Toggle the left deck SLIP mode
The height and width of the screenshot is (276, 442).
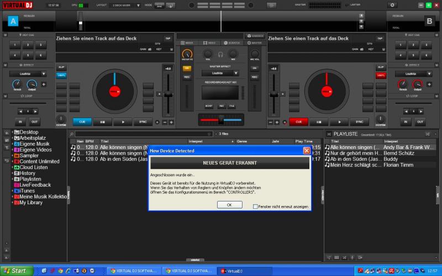pos(61,67)
